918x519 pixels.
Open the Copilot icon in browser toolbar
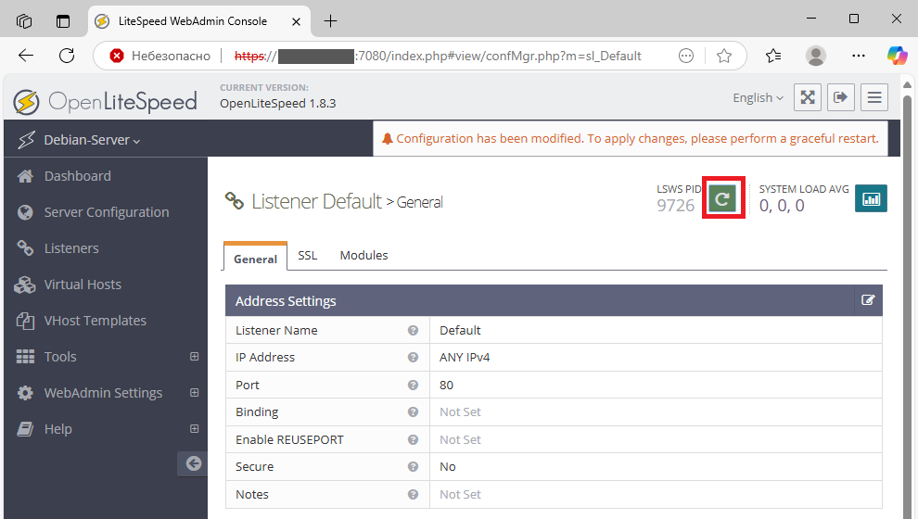point(897,56)
